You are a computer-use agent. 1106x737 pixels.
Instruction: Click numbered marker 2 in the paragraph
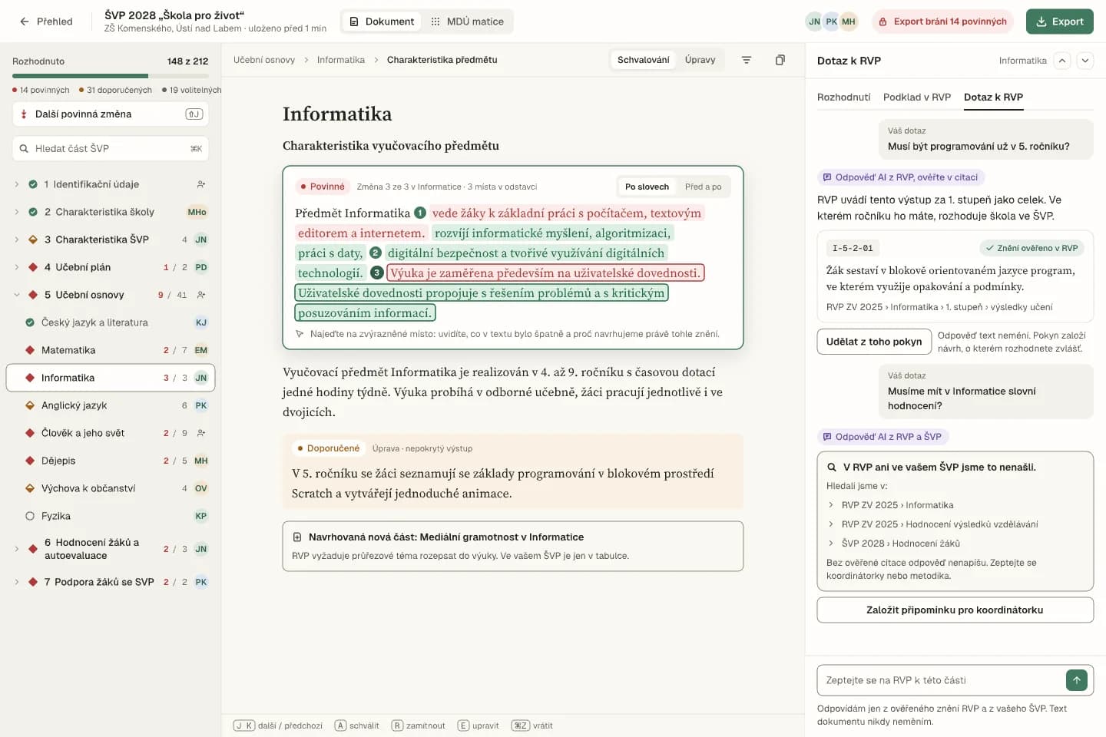pos(376,253)
